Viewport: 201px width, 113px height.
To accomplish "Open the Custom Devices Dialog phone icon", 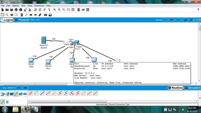I will click(79, 10).
